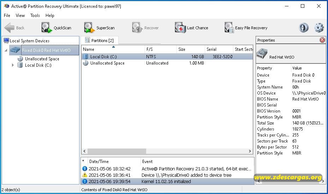Start a SuperScan from the toolbar
The width and height of the screenshot is (328, 194).
click(x=99, y=28)
